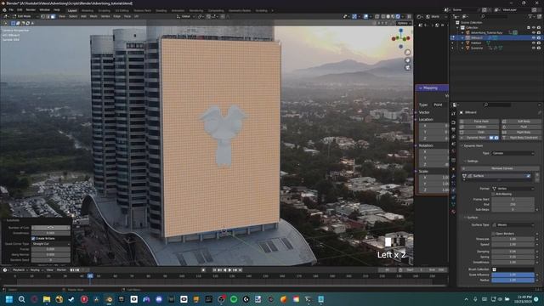Select face select mode icon
This screenshot has height=306, width=544.
53,16
